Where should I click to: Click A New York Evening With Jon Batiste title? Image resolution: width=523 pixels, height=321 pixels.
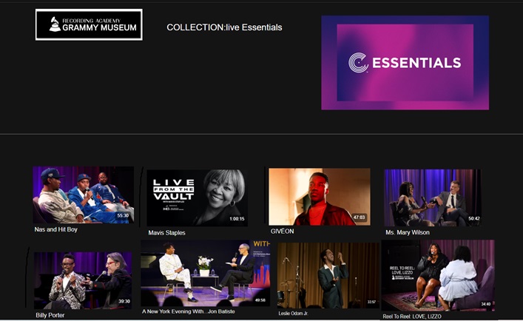[x=189, y=311]
